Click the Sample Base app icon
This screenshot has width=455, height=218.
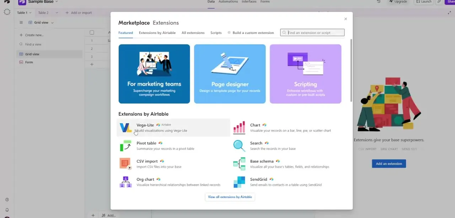click(x=22, y=2)
